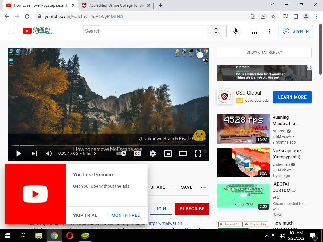Open YouTube settings three-dot menu beside Sign In
The width and height of the screenshot is (323, 242).
coord(269,31)
